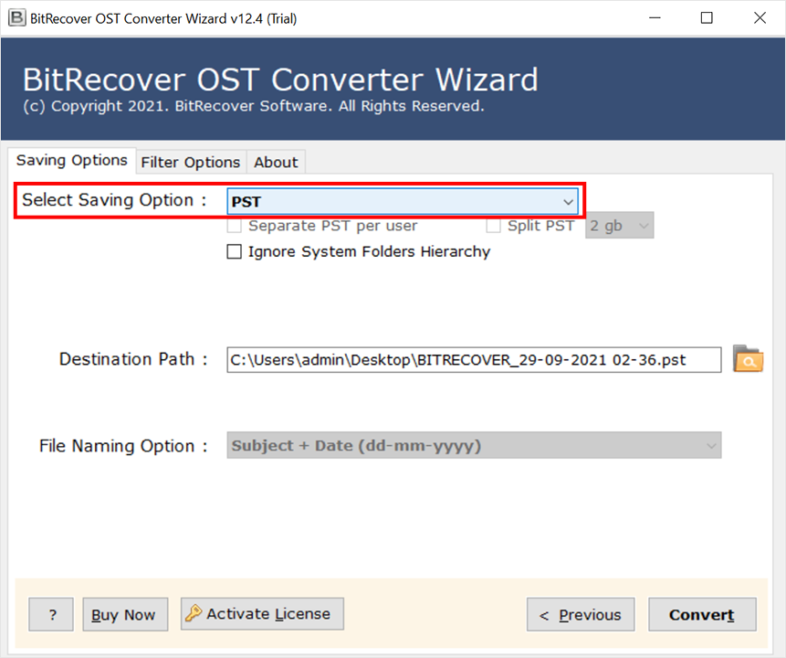Image resolution: width=786 pixels, height=658 pixels.
Task: Click the folder browse icon beside Destination Path
Action: point(748,359)
